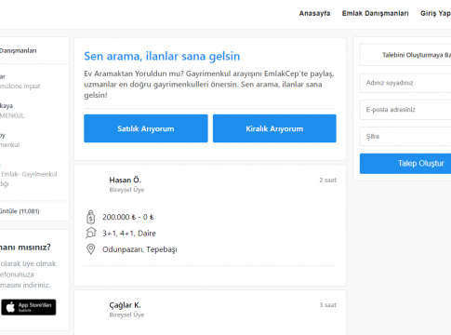Click the location pin icon beside Odunpazarı
Image resolution: width=451 pixels, height=335 pixels.
pyautogui.click(x=91, y=249)
